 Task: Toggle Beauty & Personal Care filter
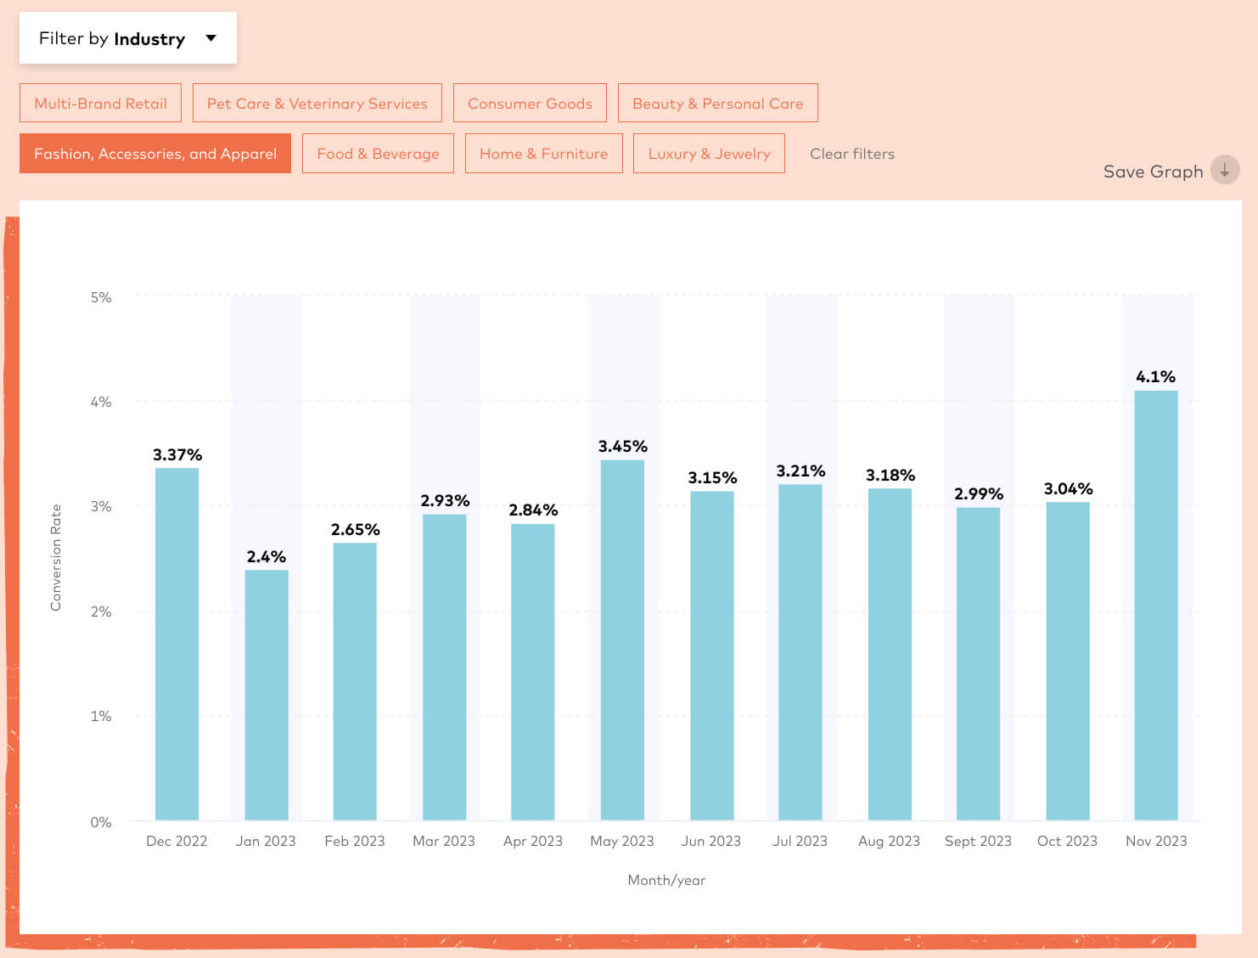(717, 104)
